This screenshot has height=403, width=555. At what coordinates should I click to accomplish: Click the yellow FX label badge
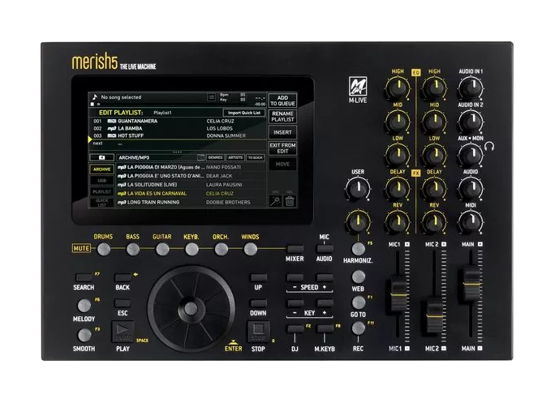pyautogui.click(x=416, y=173)
